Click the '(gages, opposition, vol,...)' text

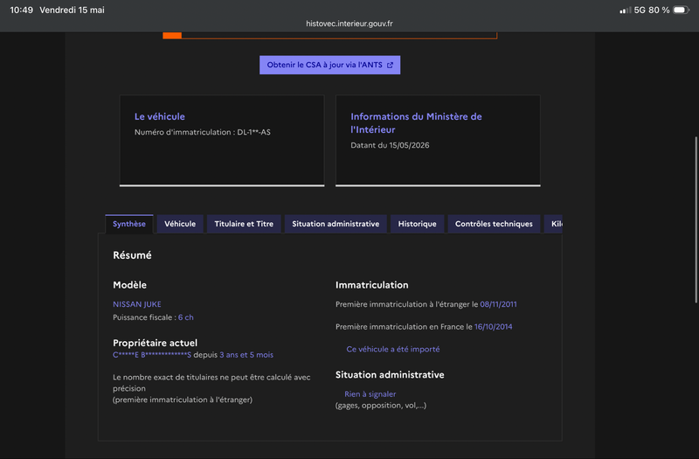381,406
